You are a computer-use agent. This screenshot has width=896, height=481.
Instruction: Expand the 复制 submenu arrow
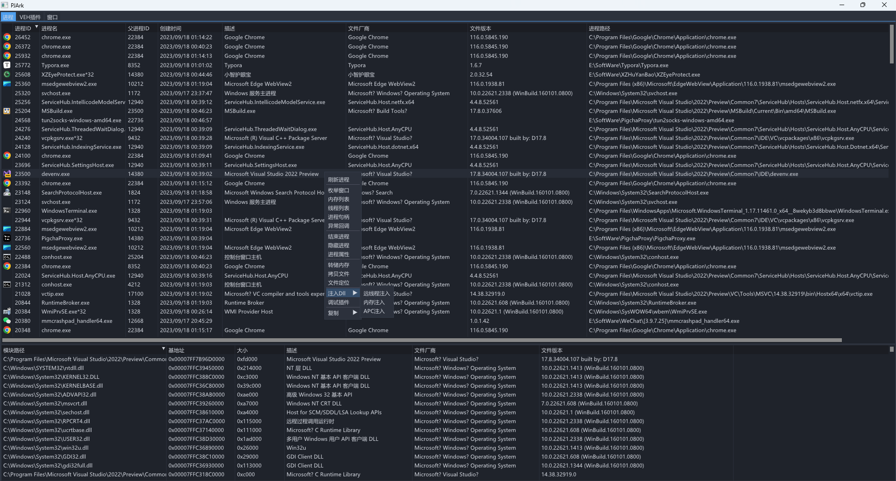(x=355, y=313)
